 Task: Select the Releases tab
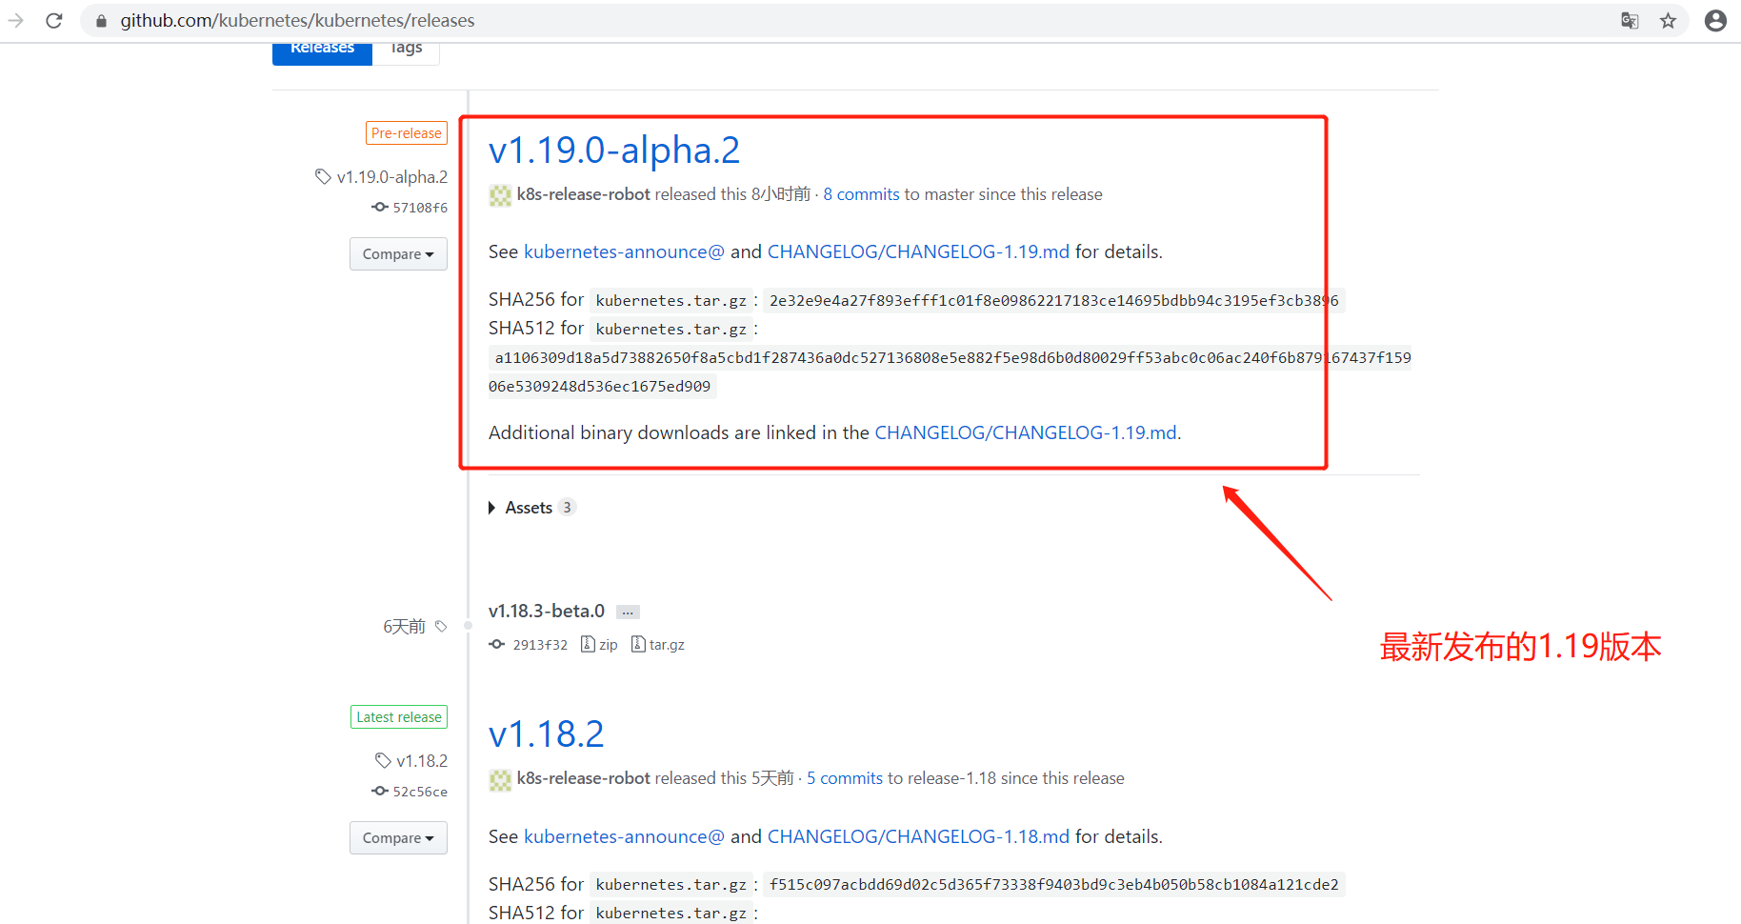(x=321, y=48)
